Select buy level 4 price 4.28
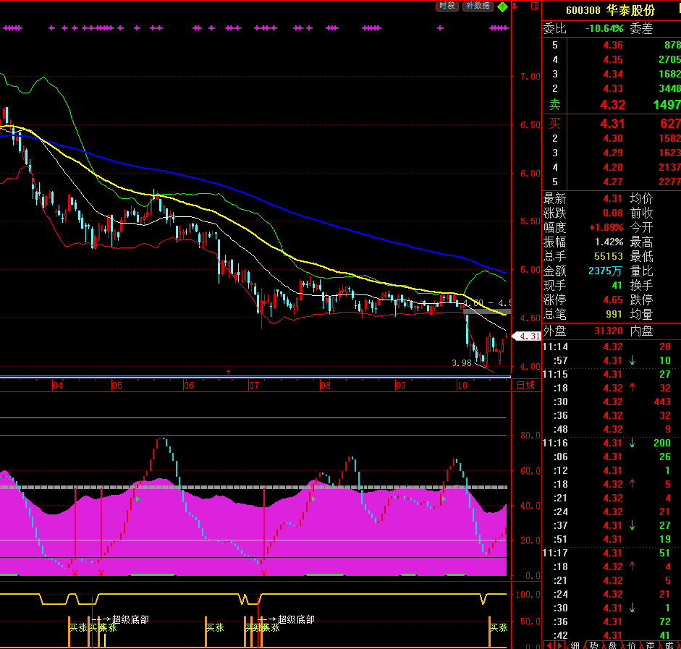This screenshot has height=649, width=681. 613,168
